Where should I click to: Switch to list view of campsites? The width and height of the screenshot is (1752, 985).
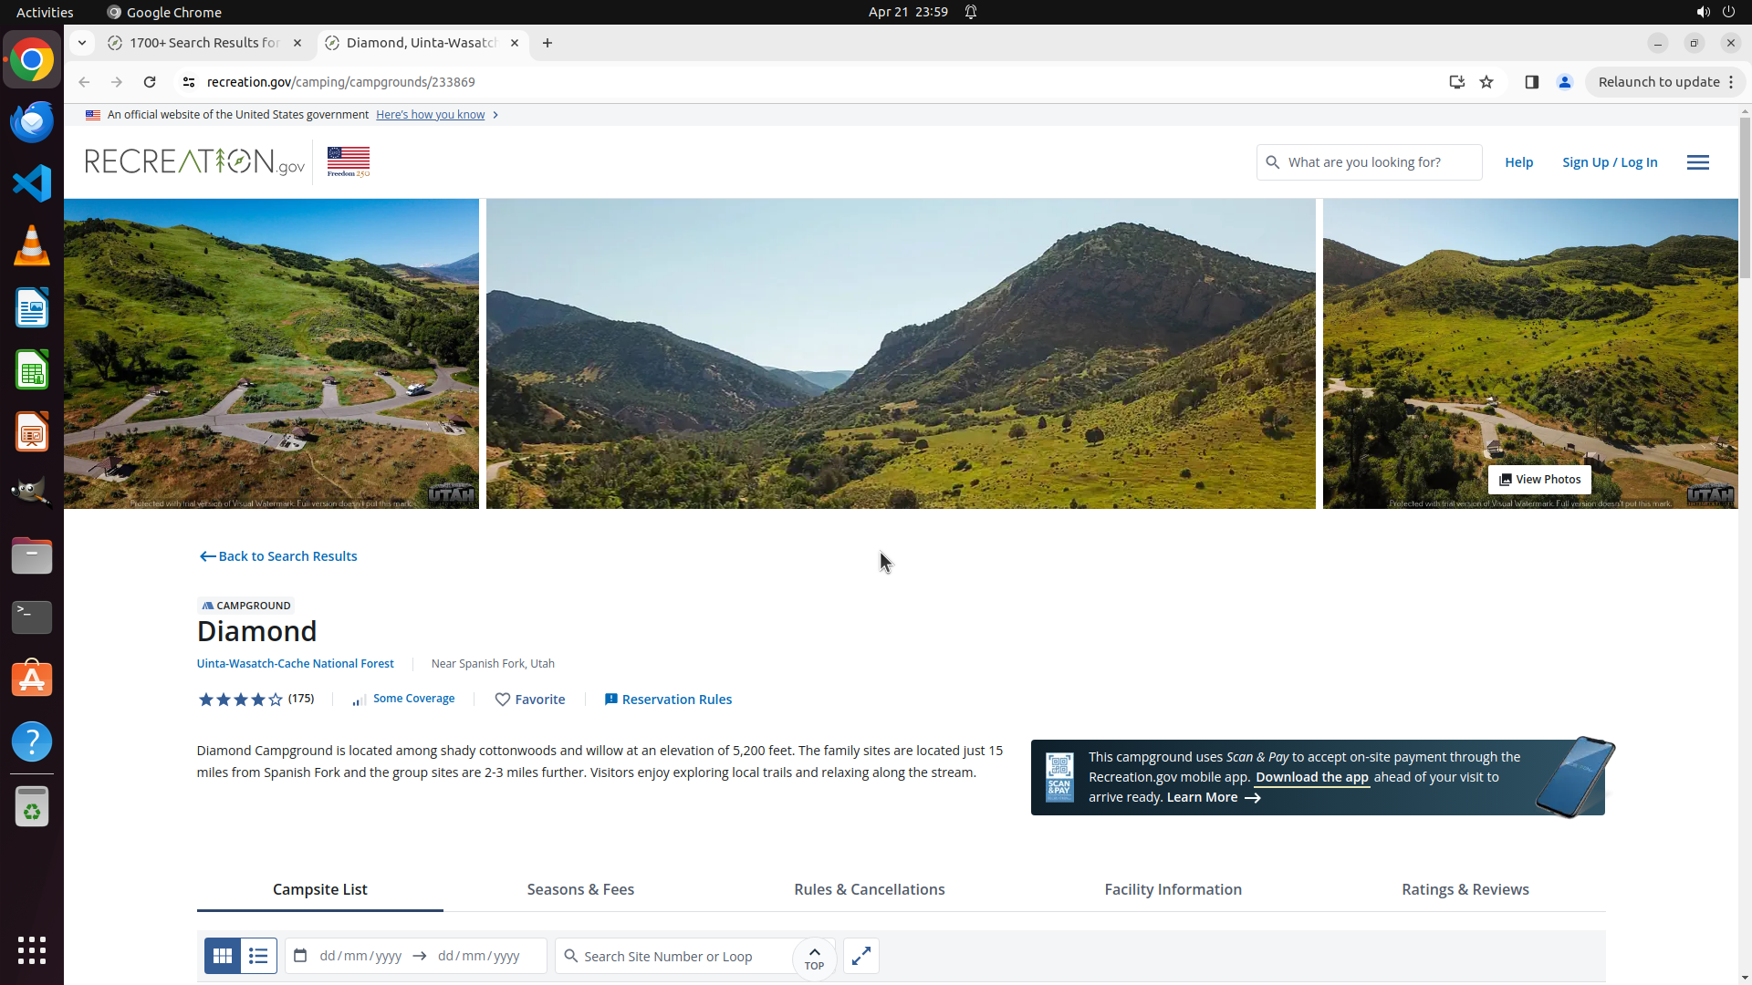(258, 956)
